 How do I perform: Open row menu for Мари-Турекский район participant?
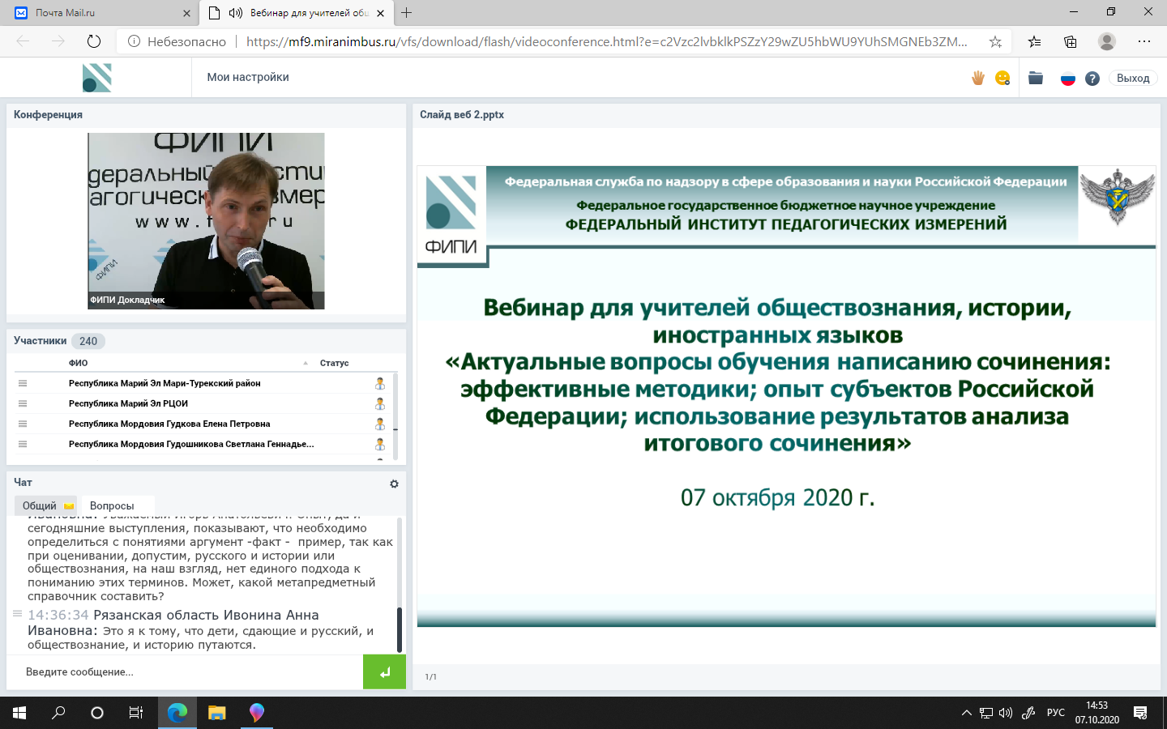coord(23,383)
